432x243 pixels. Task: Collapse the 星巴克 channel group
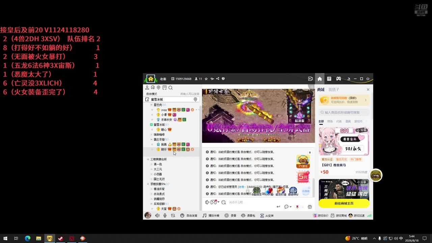[152, 105]
